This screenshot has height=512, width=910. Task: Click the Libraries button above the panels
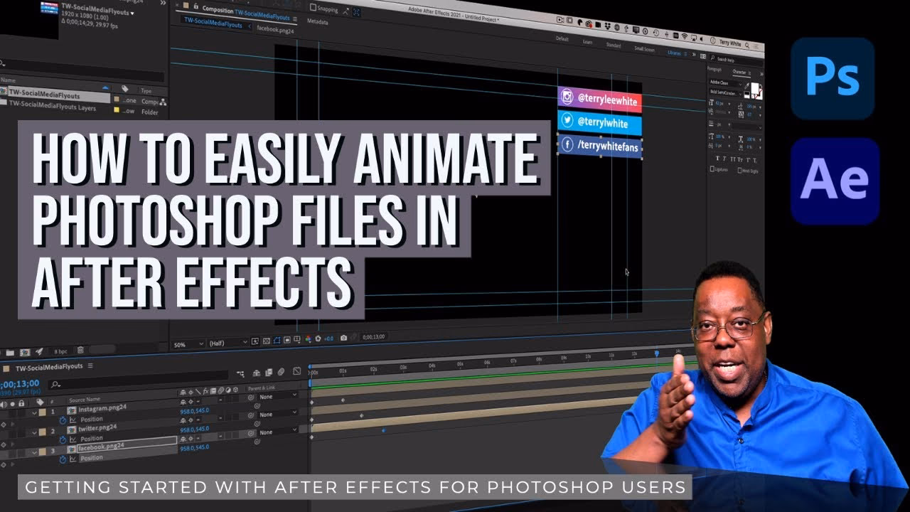(673, 53)
